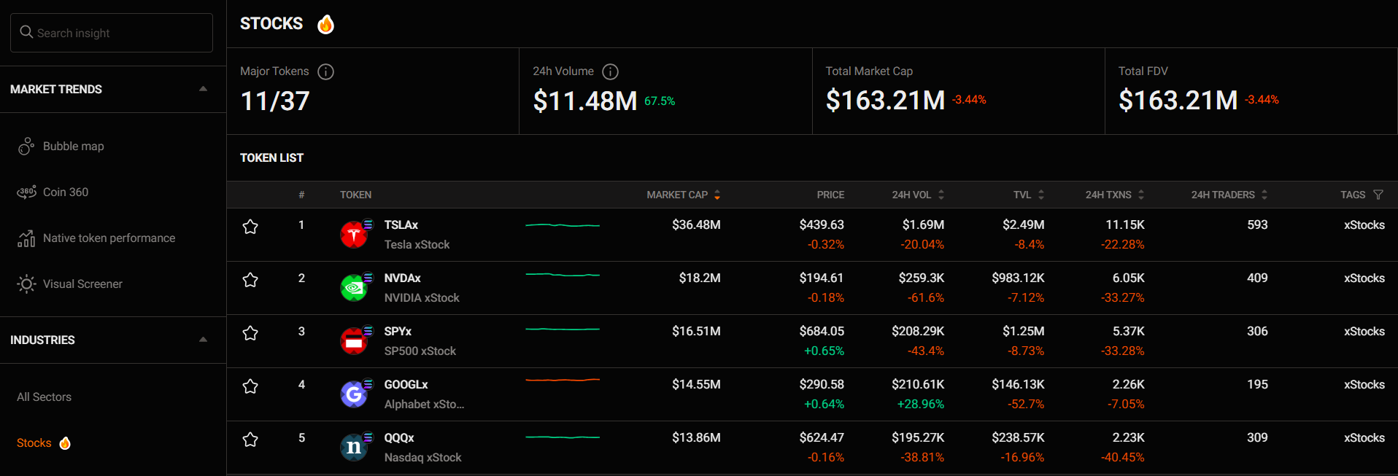The image size is (1398, 476).
Task: Click the search magnifier icon
Action: coord(26,32)
